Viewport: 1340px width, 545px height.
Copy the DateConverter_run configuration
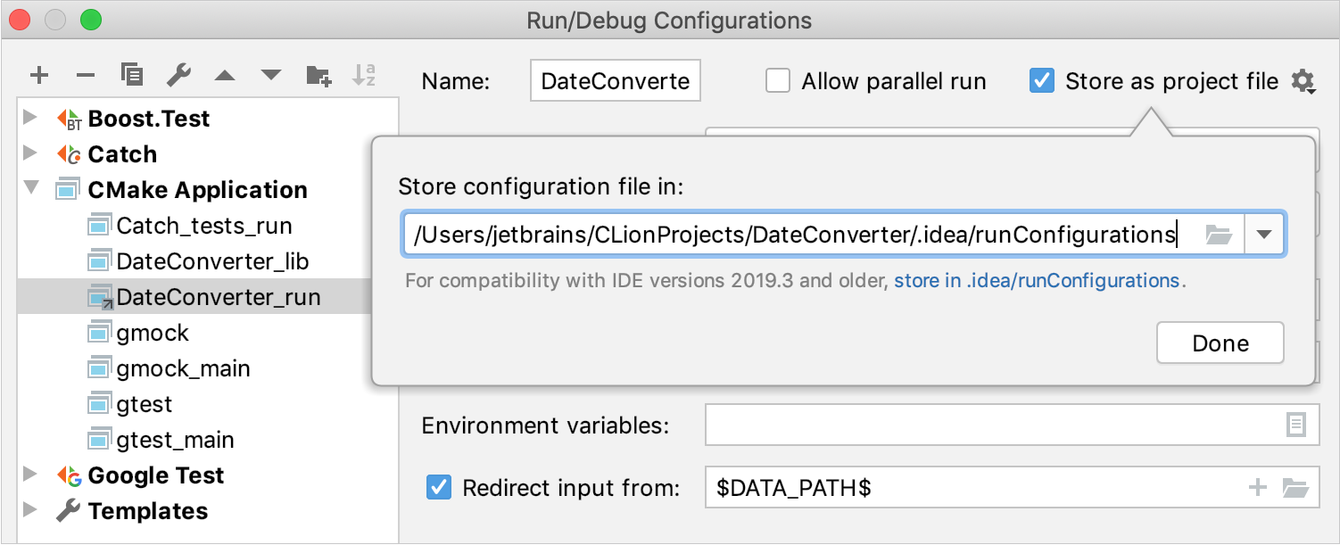[132, 75]
